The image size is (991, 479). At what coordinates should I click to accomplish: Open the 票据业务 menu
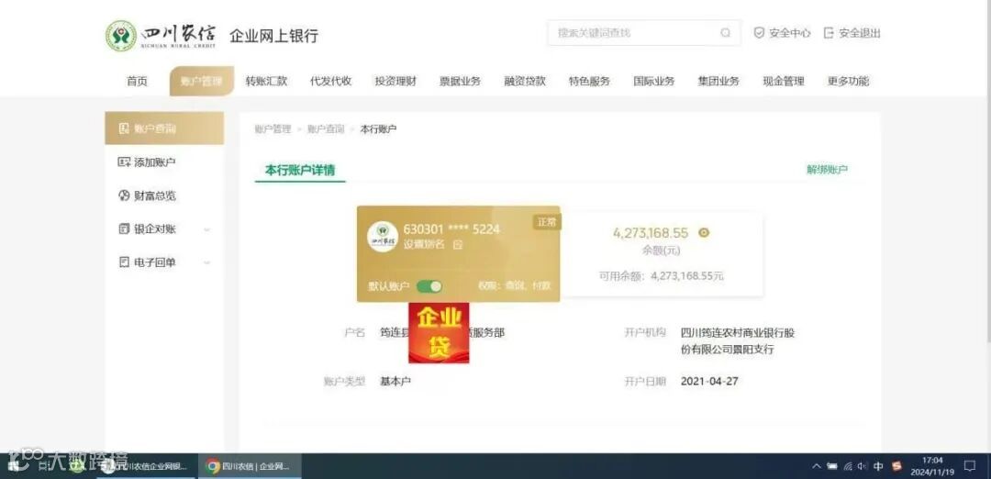pyautogui.click(x=460, y=81)
